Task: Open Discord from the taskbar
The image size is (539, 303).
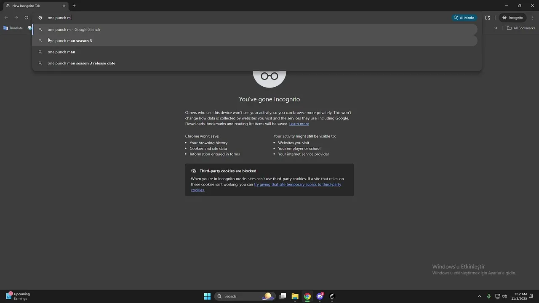Action: 320,296
